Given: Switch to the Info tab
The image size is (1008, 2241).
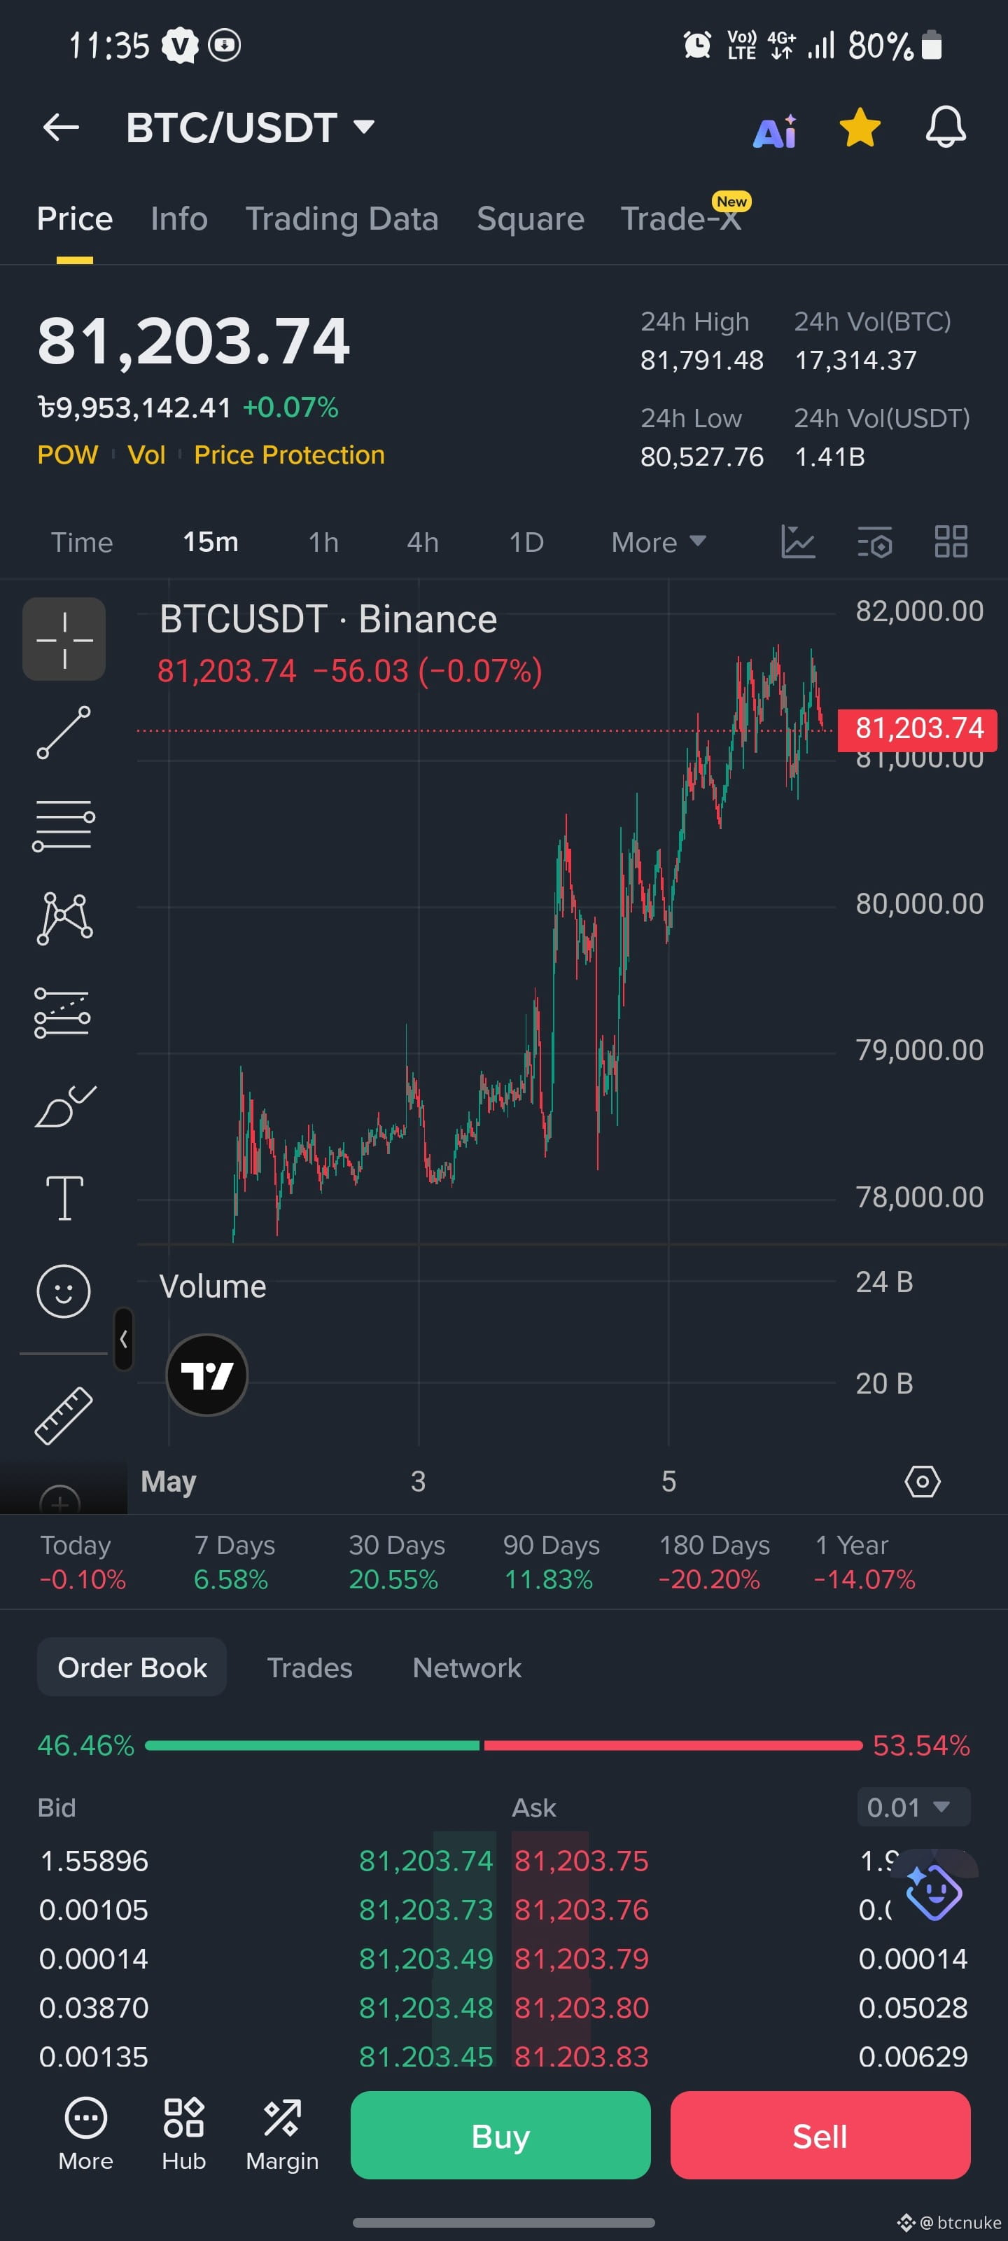Looking at the screenshot, I should 179,218.
